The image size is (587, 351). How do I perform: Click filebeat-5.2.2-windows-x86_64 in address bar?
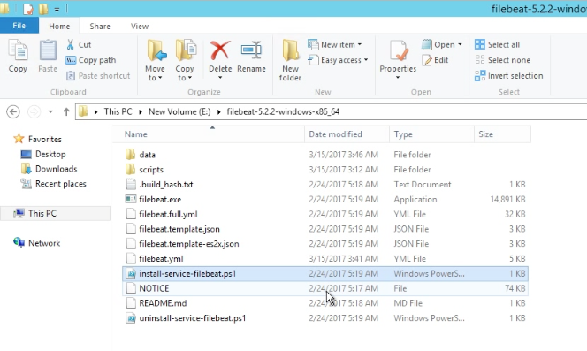[x=283, y=111]
